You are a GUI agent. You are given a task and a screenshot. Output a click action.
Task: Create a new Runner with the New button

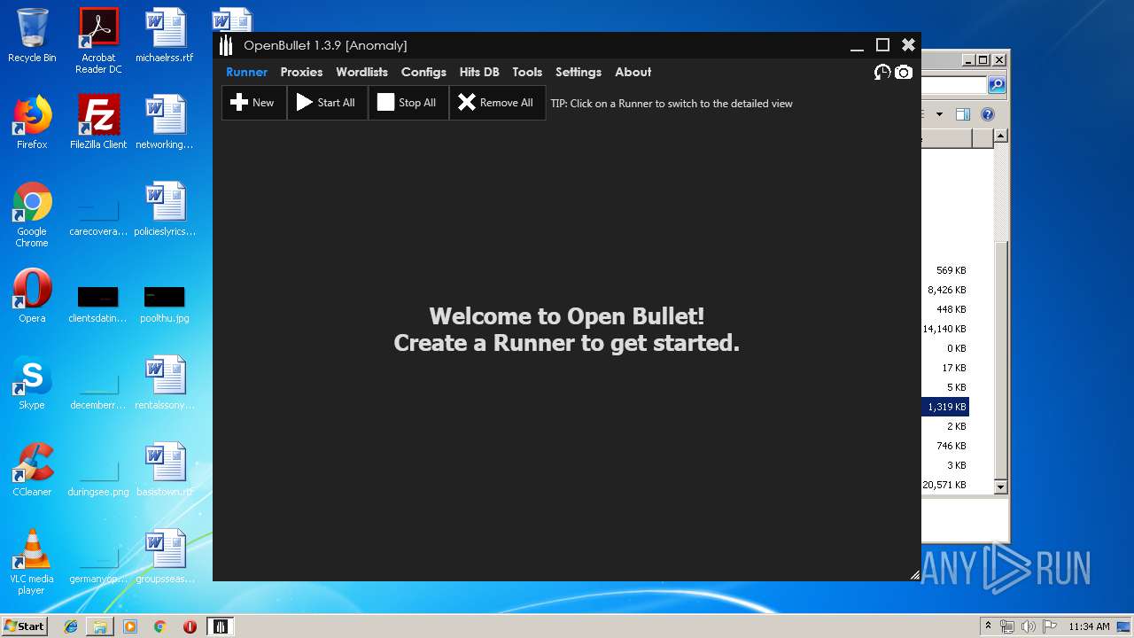(x=253, y=103)
